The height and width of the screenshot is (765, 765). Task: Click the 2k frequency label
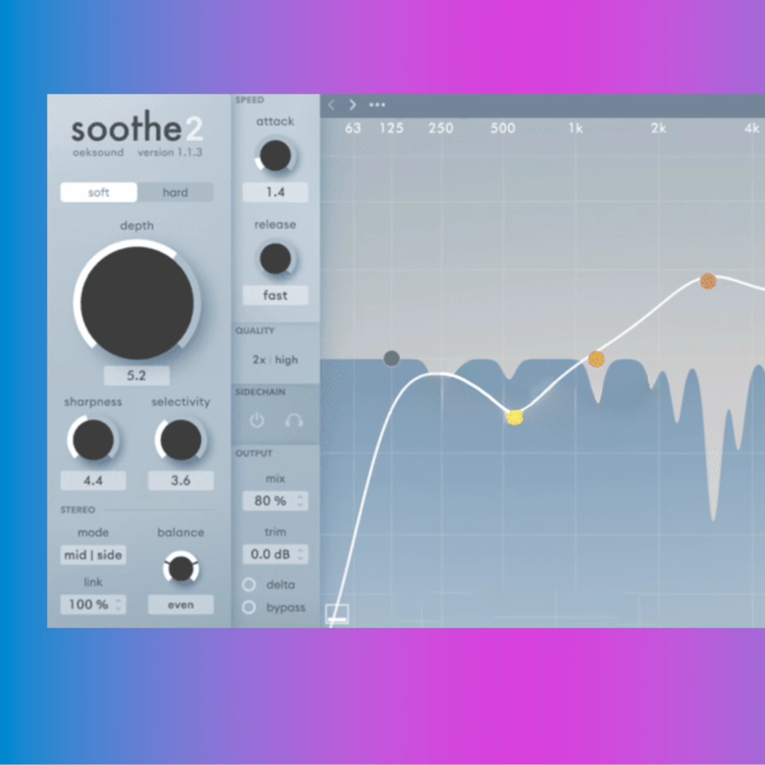(x=658, y=128)
